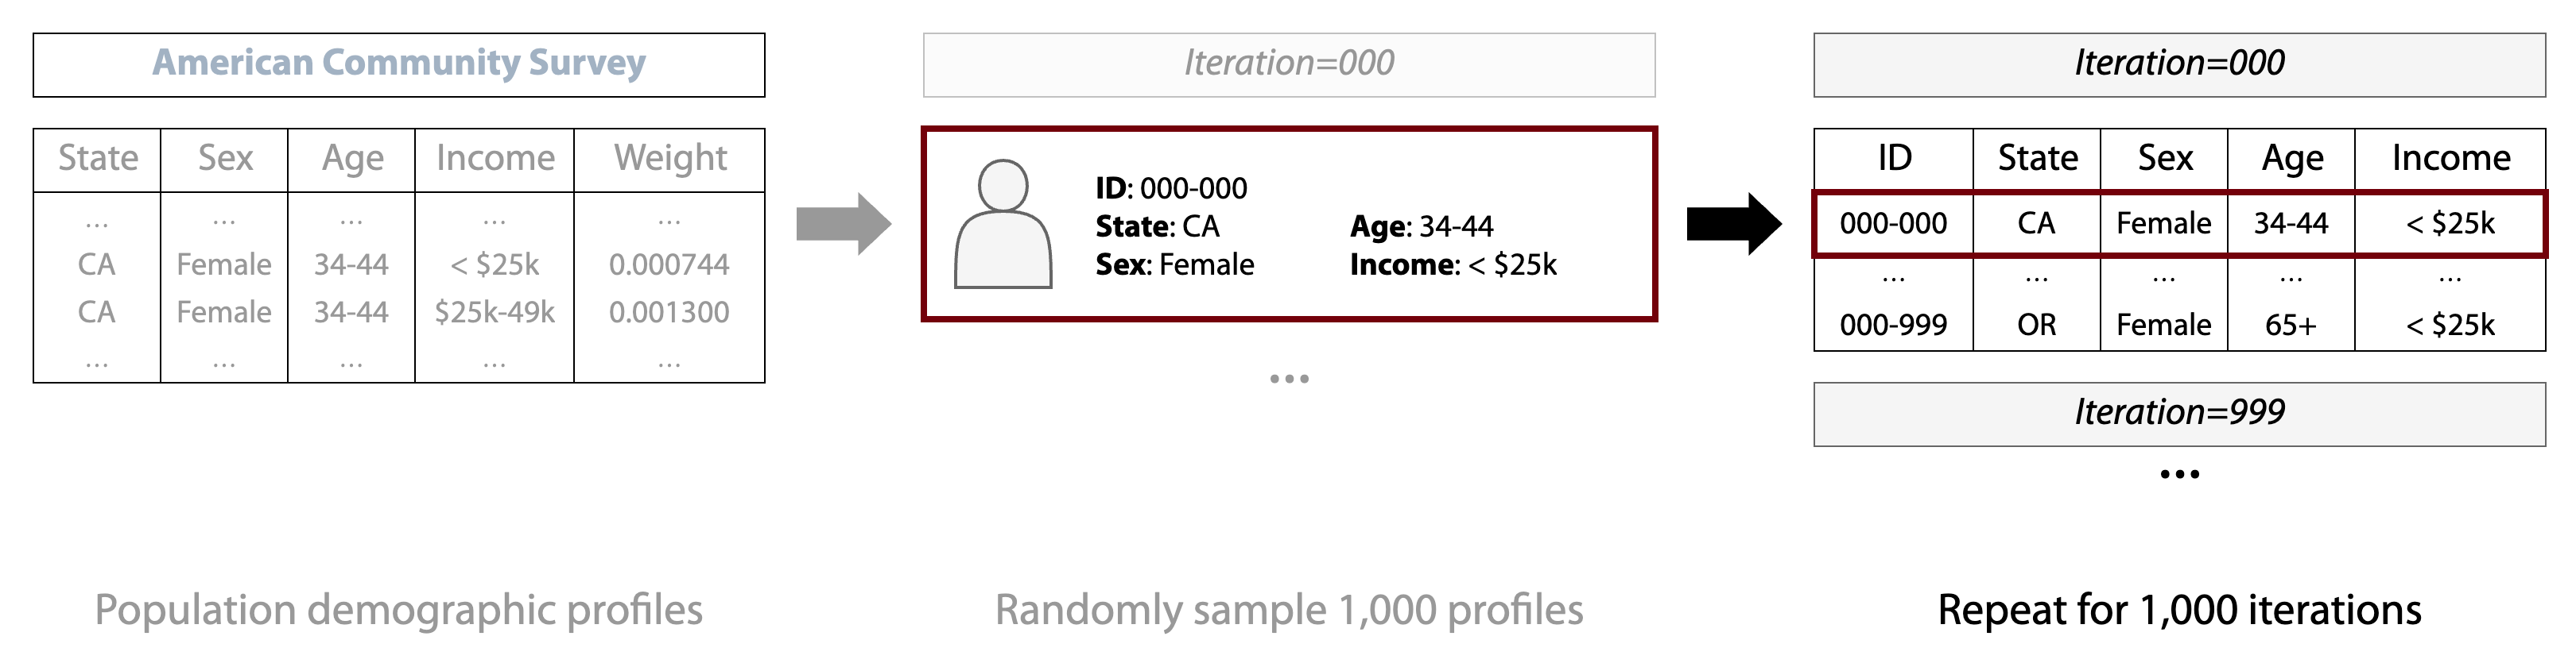
Task: Select the American Community Survey title banner
Action: tap(398, 64)
